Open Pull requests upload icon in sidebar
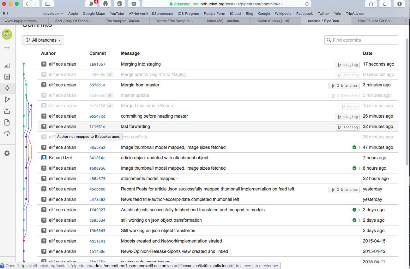The image size is (410, 269). (x=7, y=111)
